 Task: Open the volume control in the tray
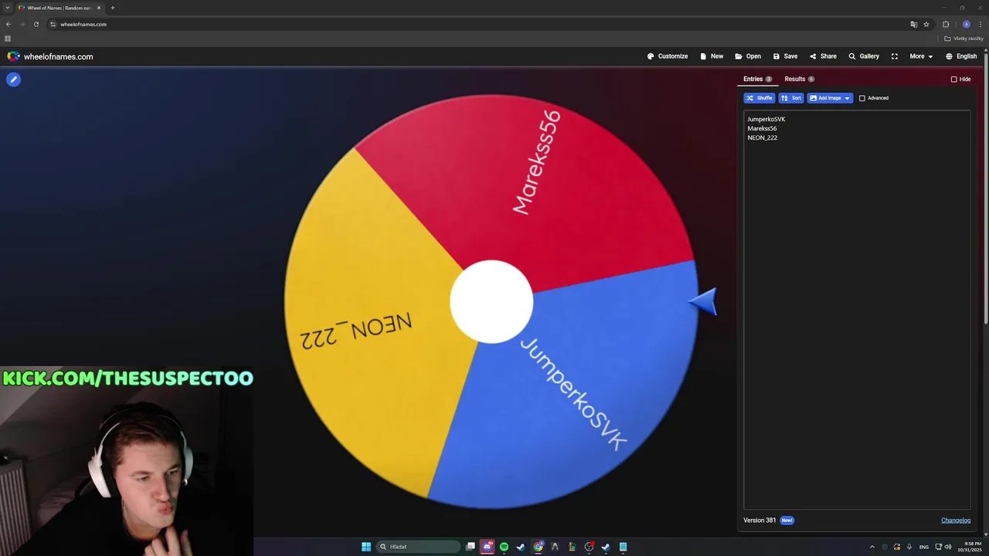948,547
